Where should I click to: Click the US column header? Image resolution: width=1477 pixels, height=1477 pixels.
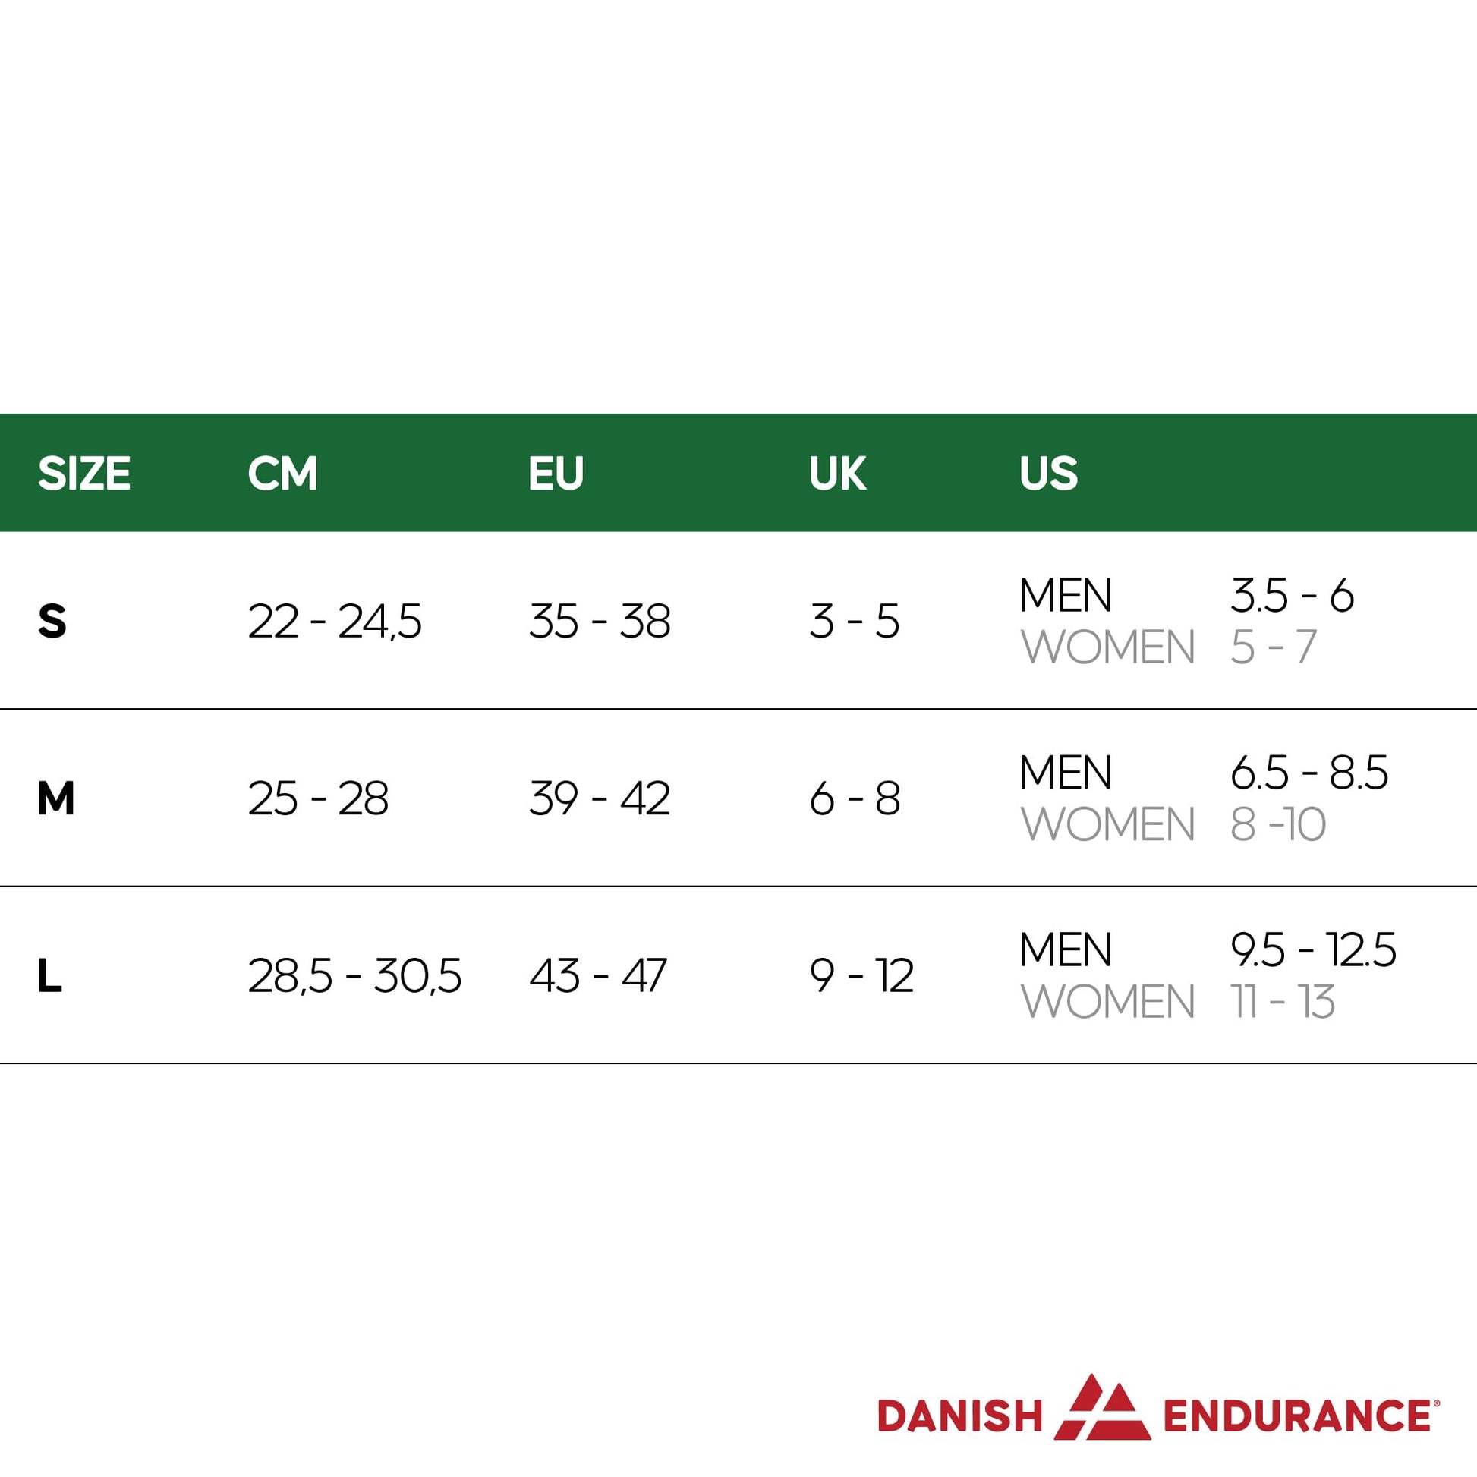pyautogui.click(x=1048, y=473)
